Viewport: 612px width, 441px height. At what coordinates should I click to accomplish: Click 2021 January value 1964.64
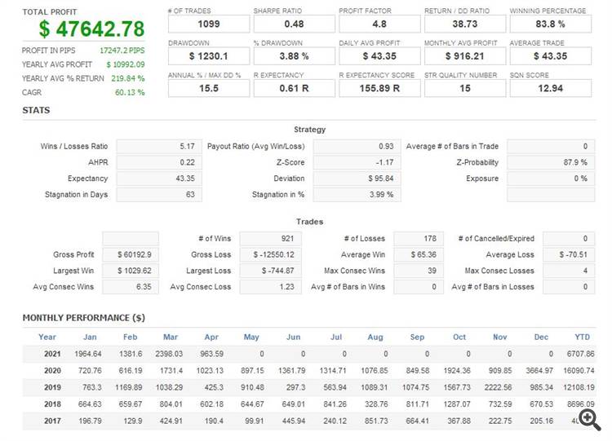(88, 354)
